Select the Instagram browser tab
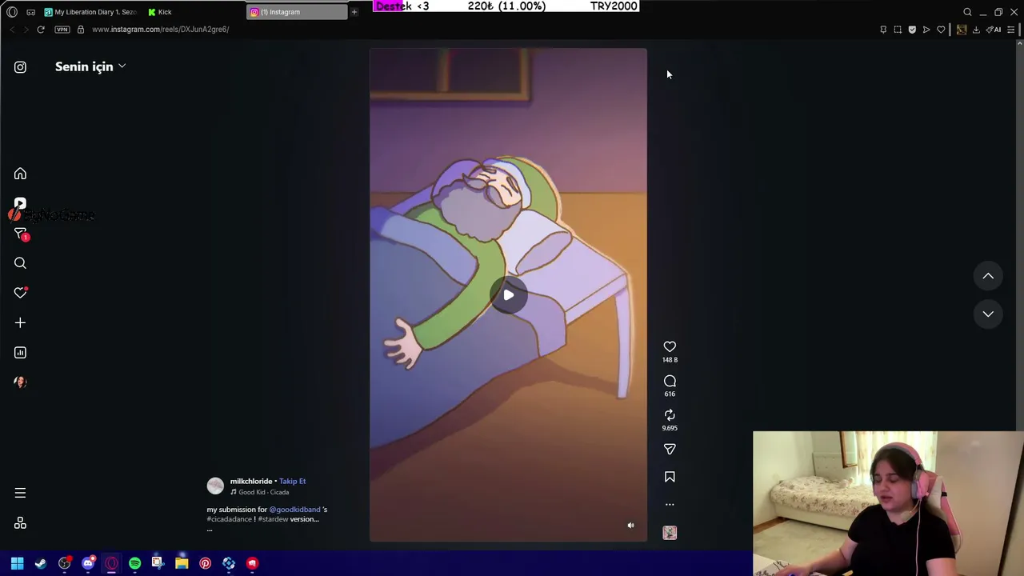This screenshot has width=1024, height=576. tap(298, 12)
